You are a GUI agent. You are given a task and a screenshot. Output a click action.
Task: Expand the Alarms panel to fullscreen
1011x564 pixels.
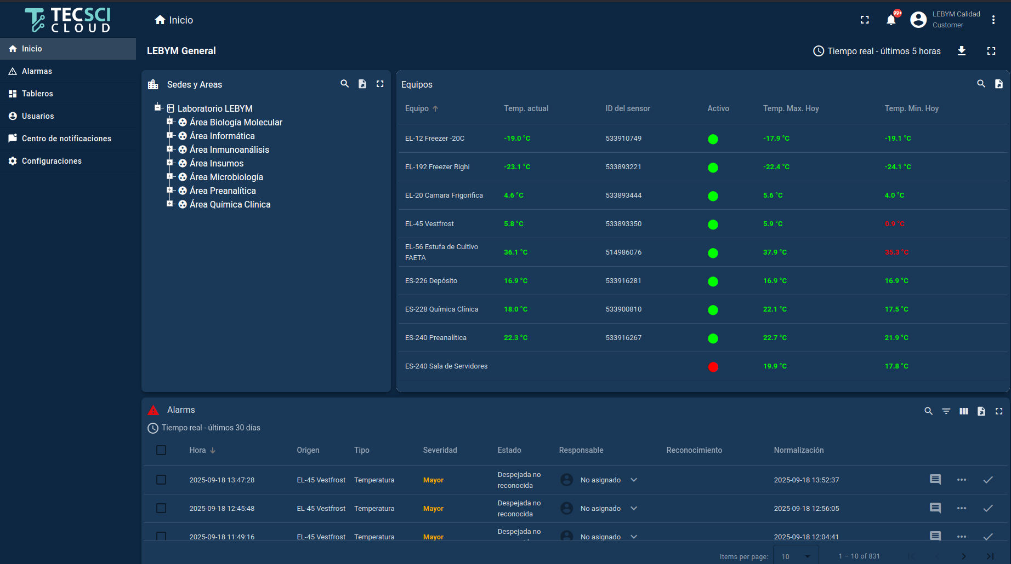(x=999, y=411)
